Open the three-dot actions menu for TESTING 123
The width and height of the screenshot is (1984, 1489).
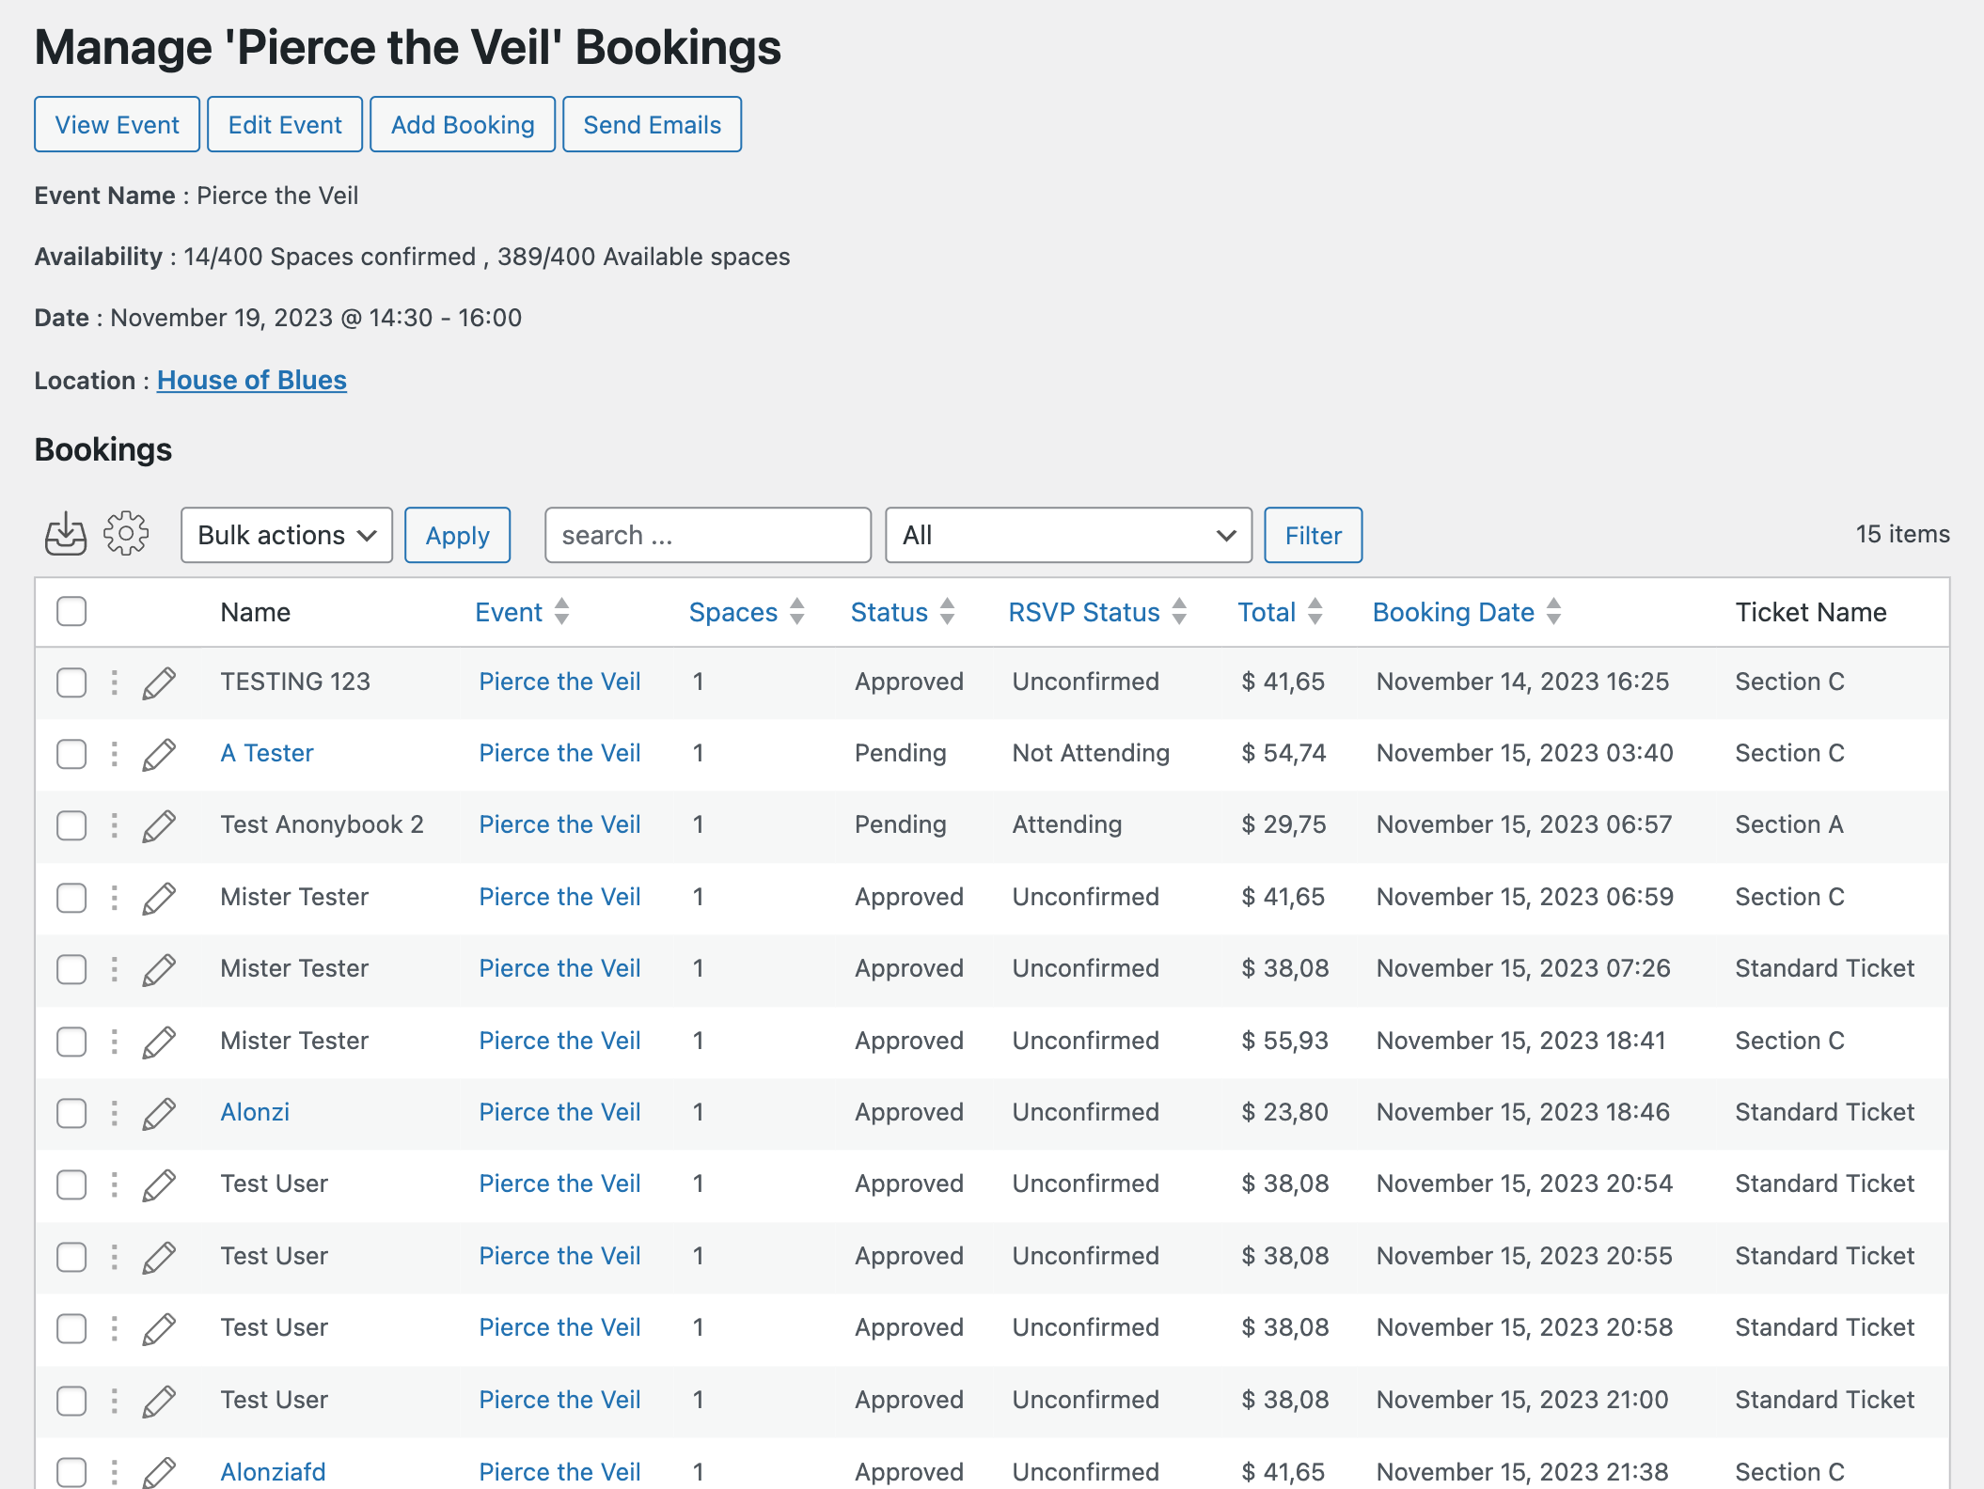pos(115,682)
